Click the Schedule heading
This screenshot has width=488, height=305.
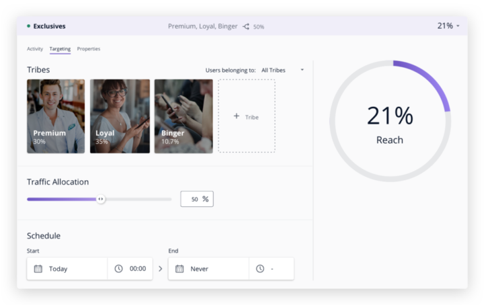pos(44,236)
